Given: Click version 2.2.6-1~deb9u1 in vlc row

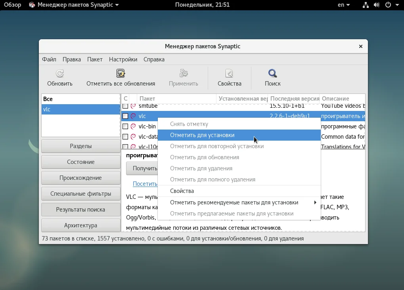Looking at the screenshot, I should point(289,116).
